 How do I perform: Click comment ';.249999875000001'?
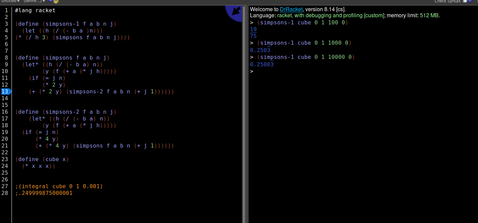44,193
